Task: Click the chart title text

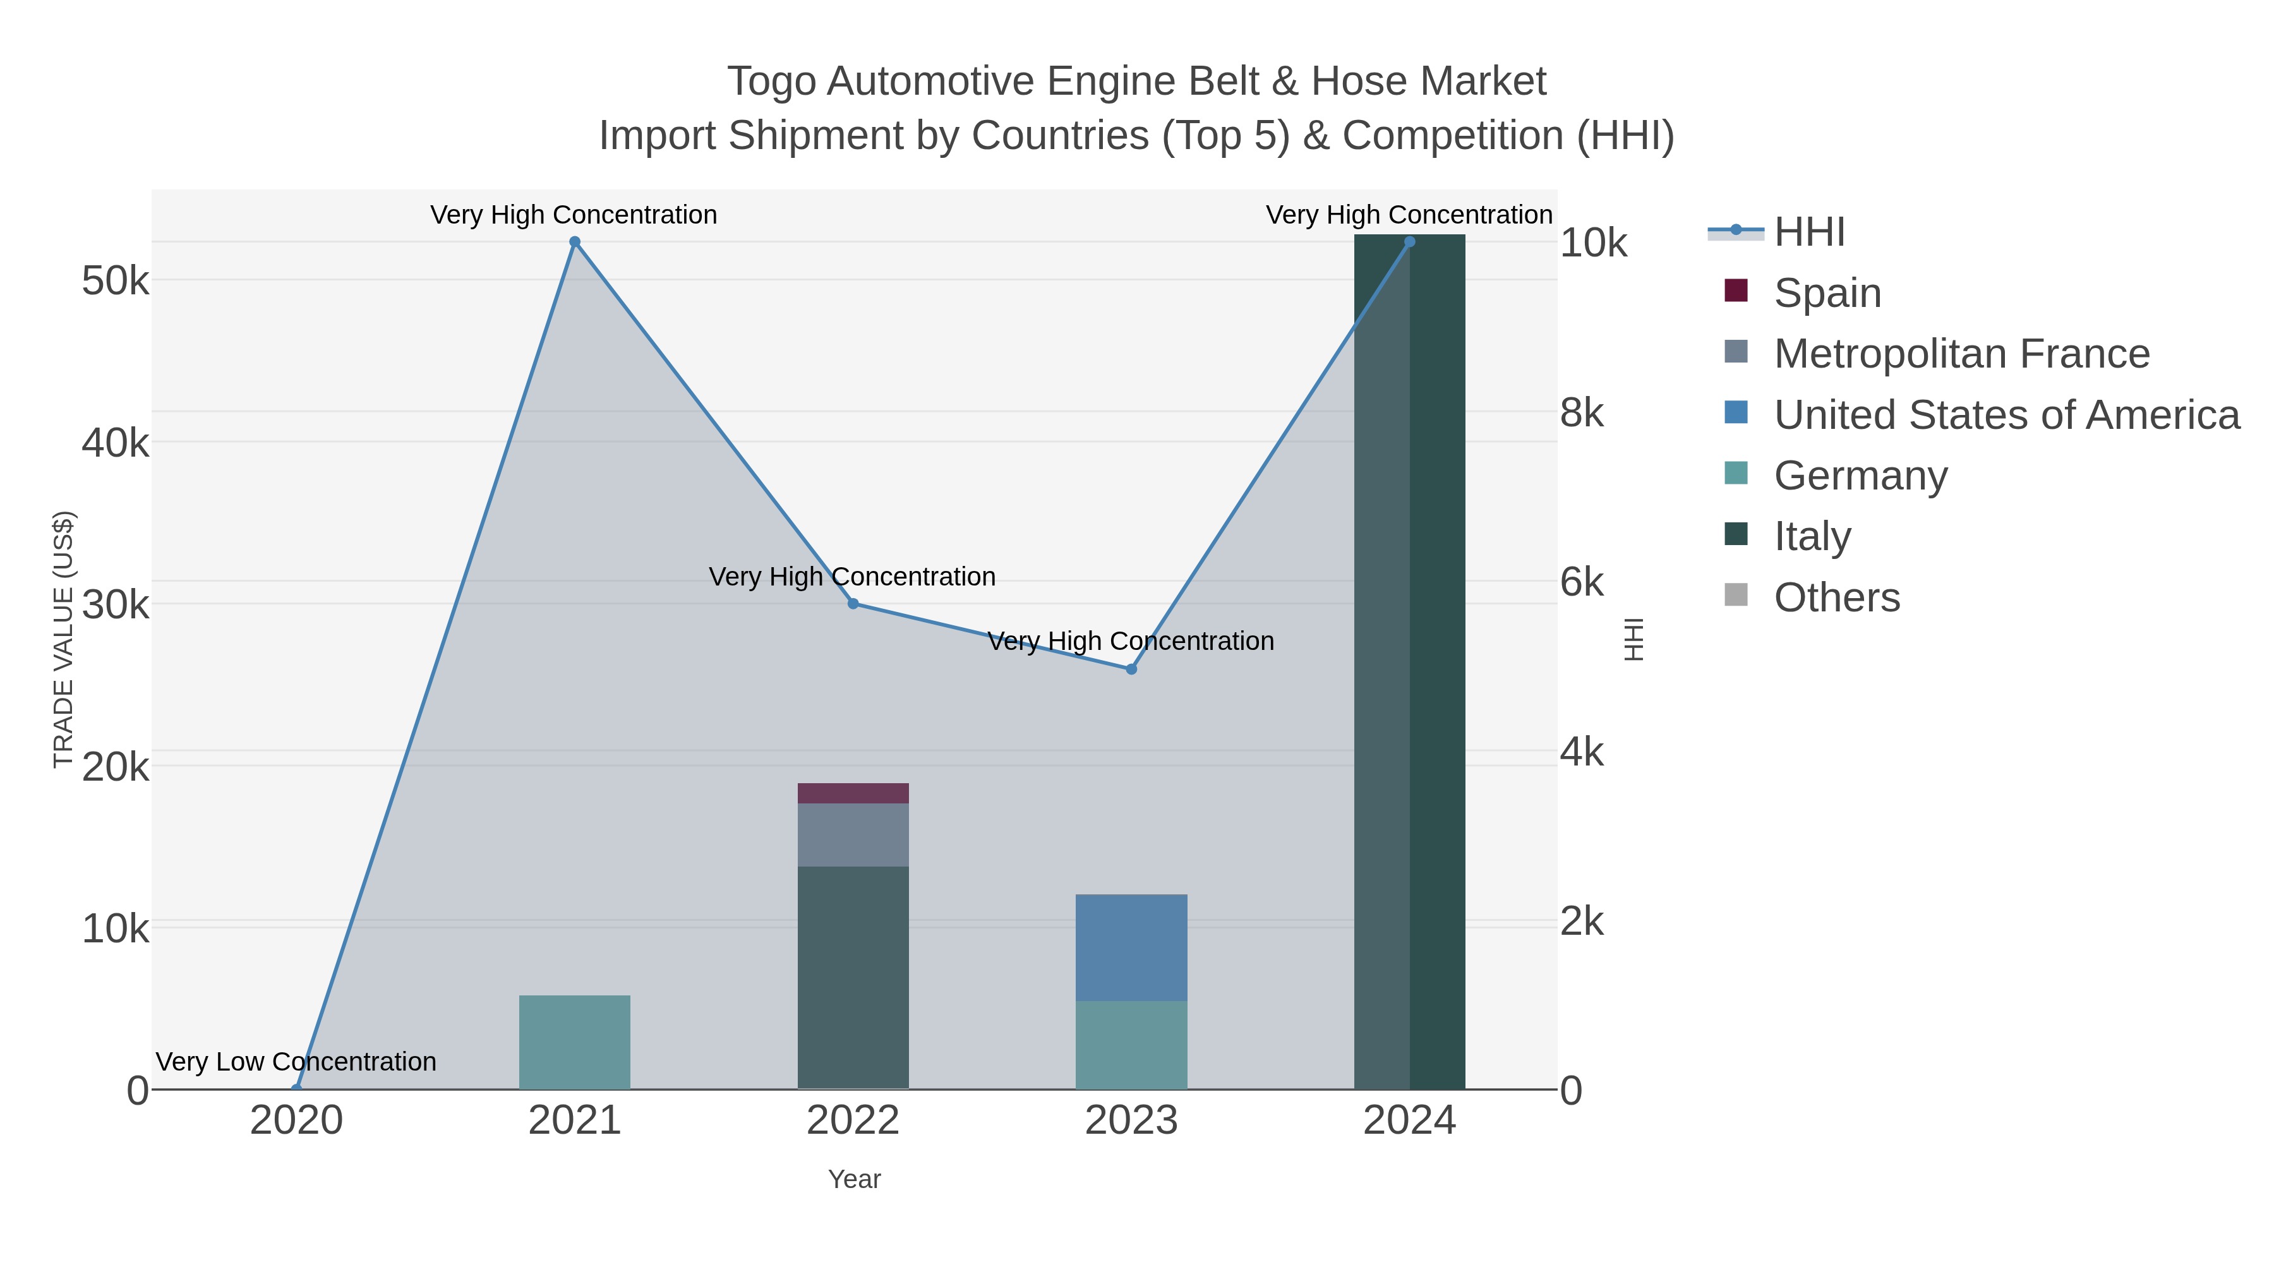Action: pyautogui.click(x=1137, y=109)
